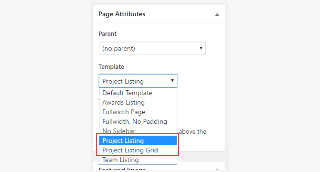This screenshot has width=320, height=172.
Task: Click the Template field label
Action: point(111,67)
